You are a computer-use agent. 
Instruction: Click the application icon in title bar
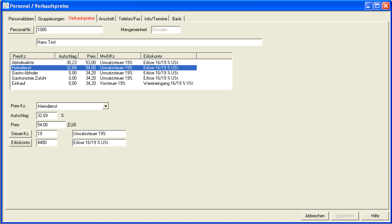pyautogui.click(x=6, y=6)
